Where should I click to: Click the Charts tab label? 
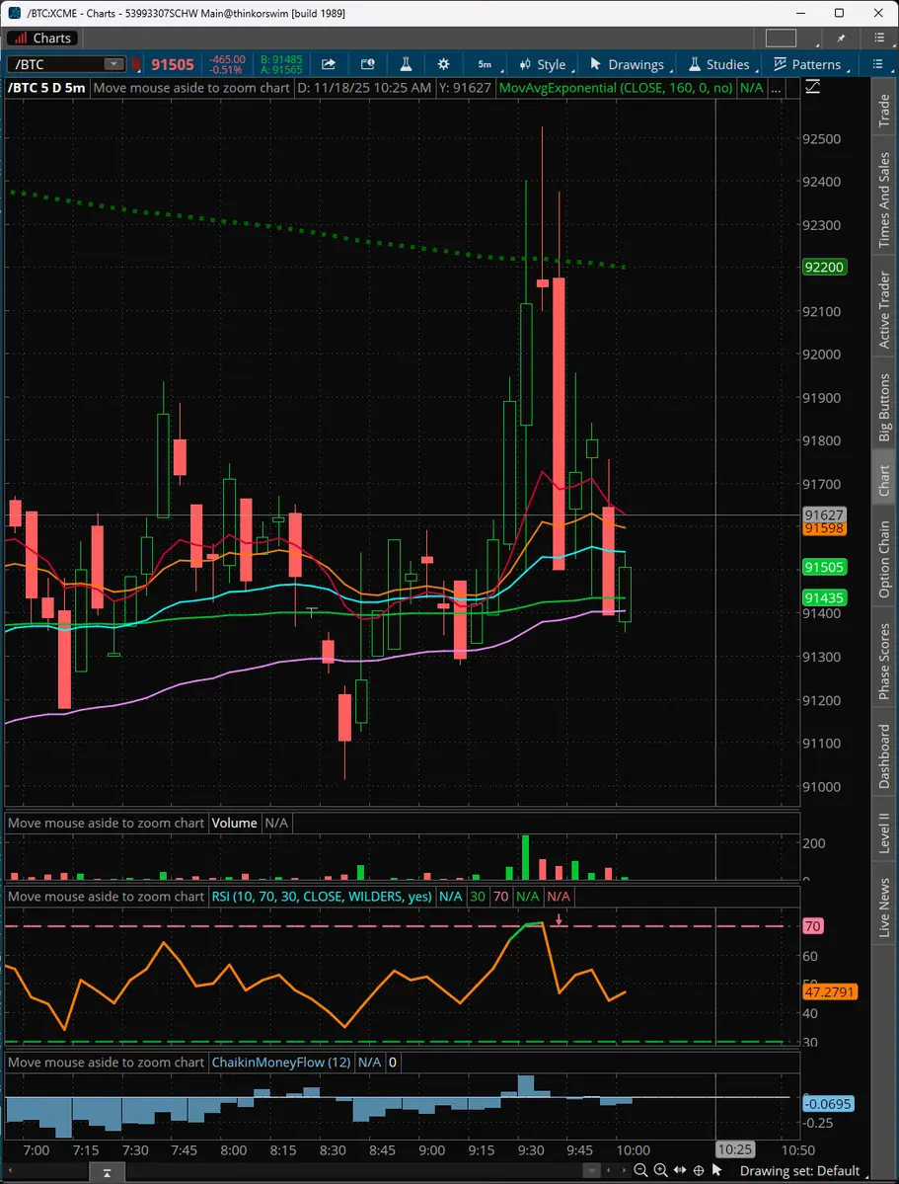pos(43,38)
